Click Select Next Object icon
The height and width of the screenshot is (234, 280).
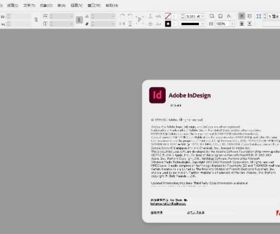pos(158,23)
